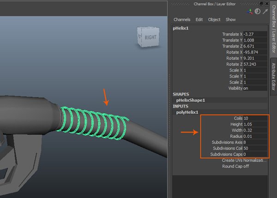Click the Rotate X value field

point(255,52)
